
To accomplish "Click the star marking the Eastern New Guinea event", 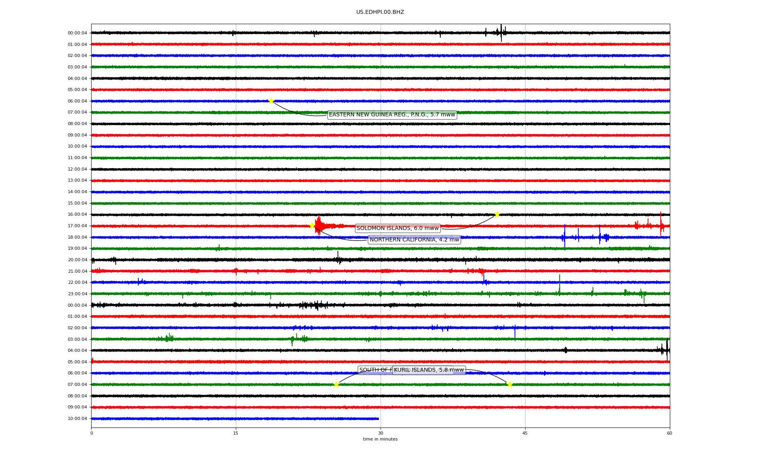I will pyautogui.click(x=271, y=101).
